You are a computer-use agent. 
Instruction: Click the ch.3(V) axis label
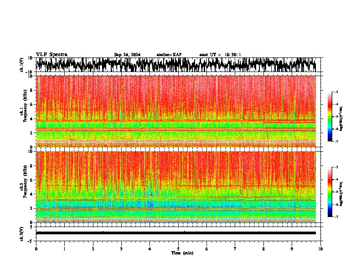point(22,234)
